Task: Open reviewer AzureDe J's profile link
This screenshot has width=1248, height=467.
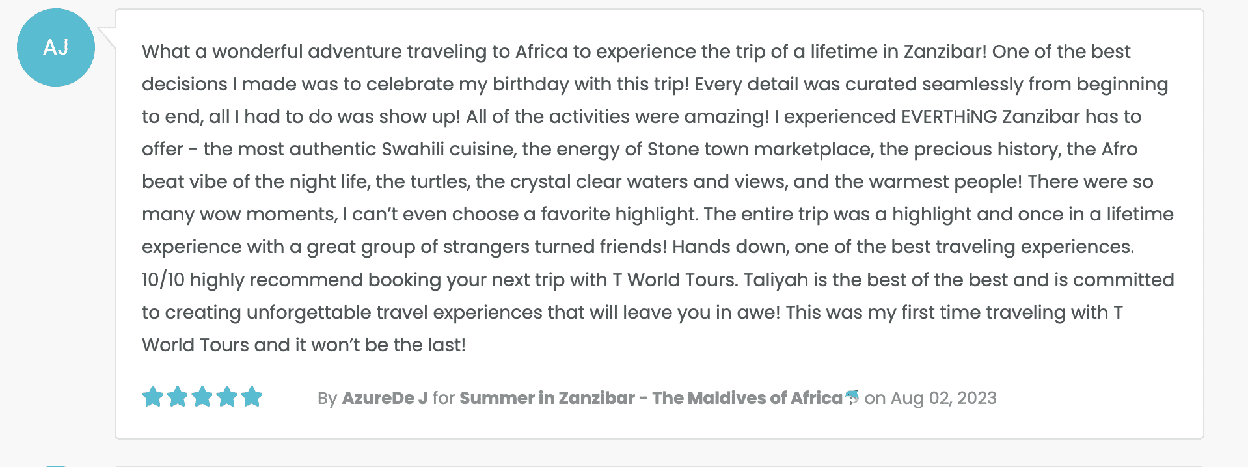Action: click(x=385, y=398)
